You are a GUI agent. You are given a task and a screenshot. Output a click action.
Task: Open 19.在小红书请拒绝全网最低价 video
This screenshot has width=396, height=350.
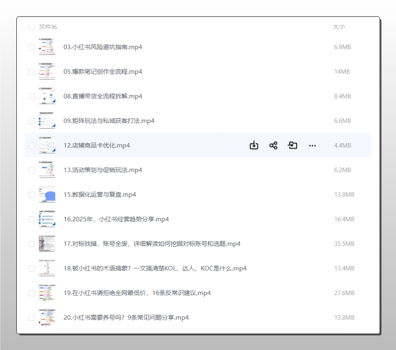click(136, 293)
